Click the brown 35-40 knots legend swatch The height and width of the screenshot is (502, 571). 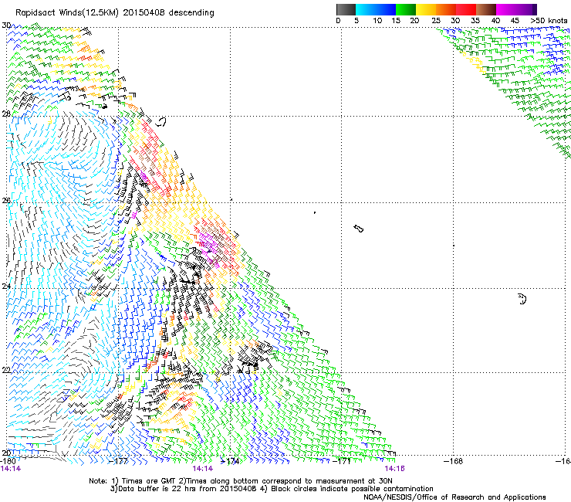point(486,9)
